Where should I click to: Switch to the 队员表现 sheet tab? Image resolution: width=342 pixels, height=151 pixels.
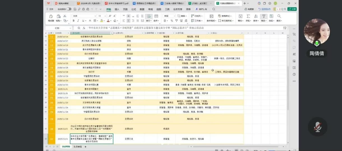pos(78,147)
